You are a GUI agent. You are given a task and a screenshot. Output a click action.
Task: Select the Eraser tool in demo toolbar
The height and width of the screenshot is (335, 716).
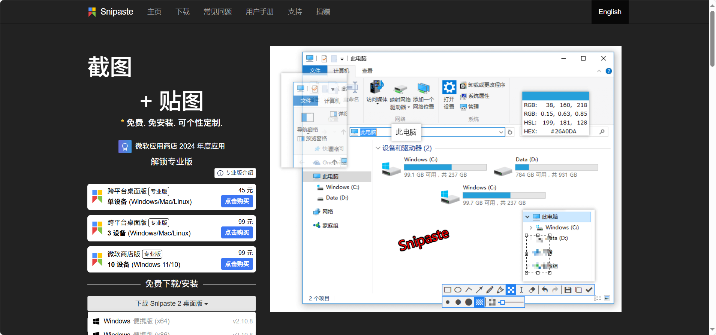tap(532, 290)
